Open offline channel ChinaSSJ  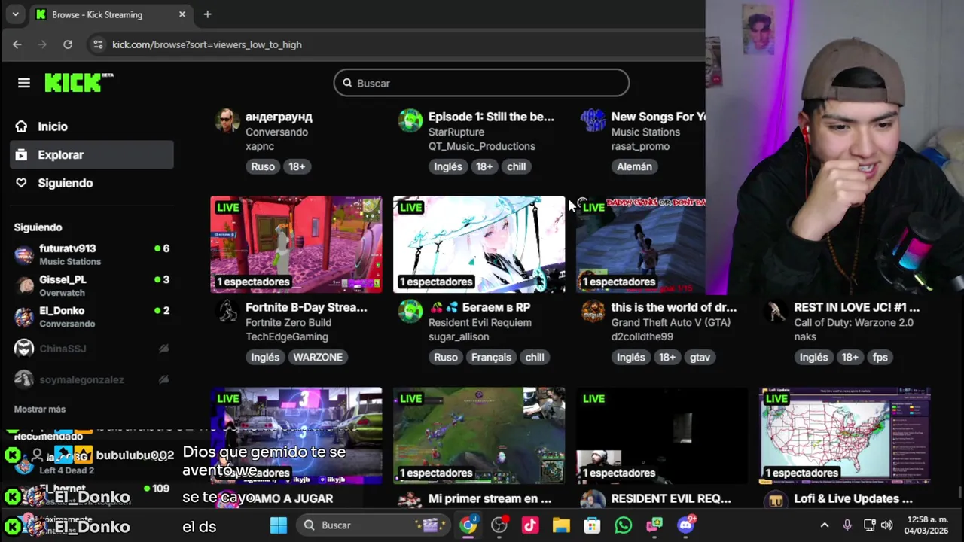tap(92, 349)
